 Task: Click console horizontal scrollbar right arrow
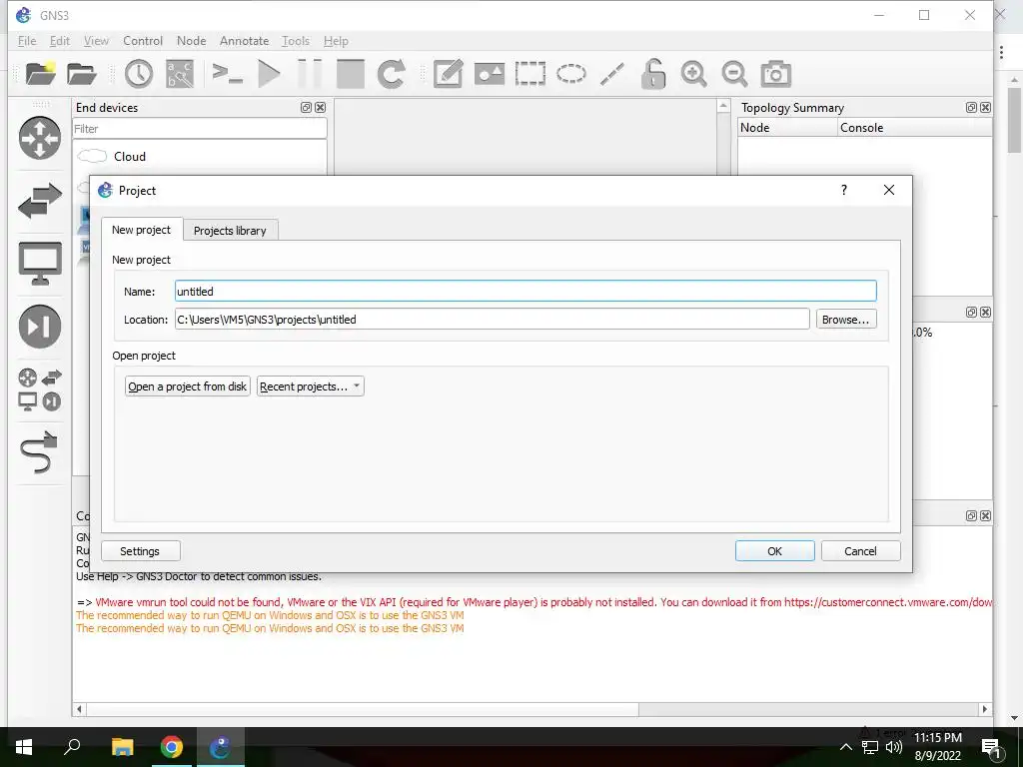coord(985,709)
